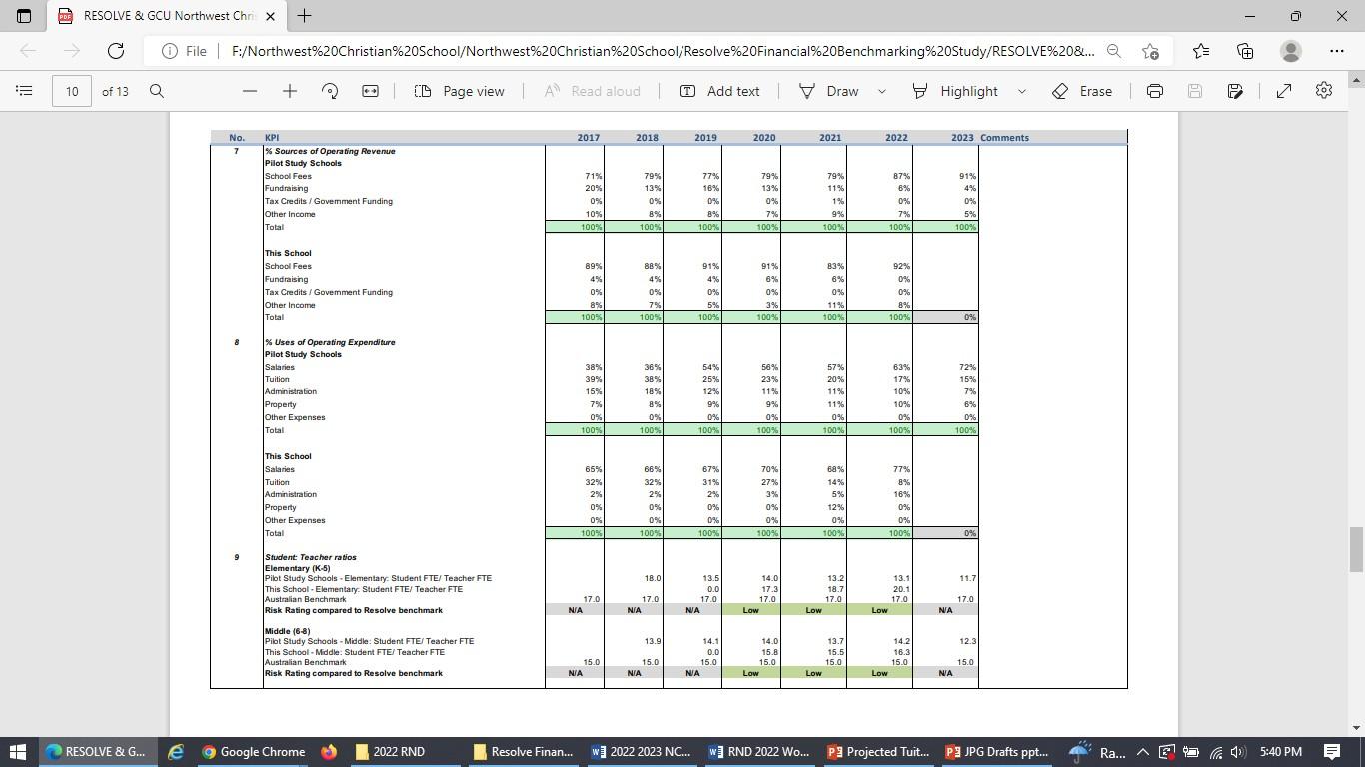Open the user profile menu
This screenshot has width=1365, height=767.
point(1291,51)
